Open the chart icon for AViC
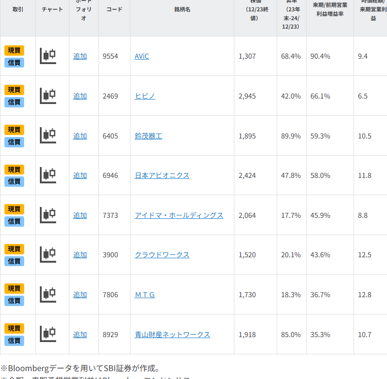The width and height of the screenshot is (387, 379). pos(48,56)
